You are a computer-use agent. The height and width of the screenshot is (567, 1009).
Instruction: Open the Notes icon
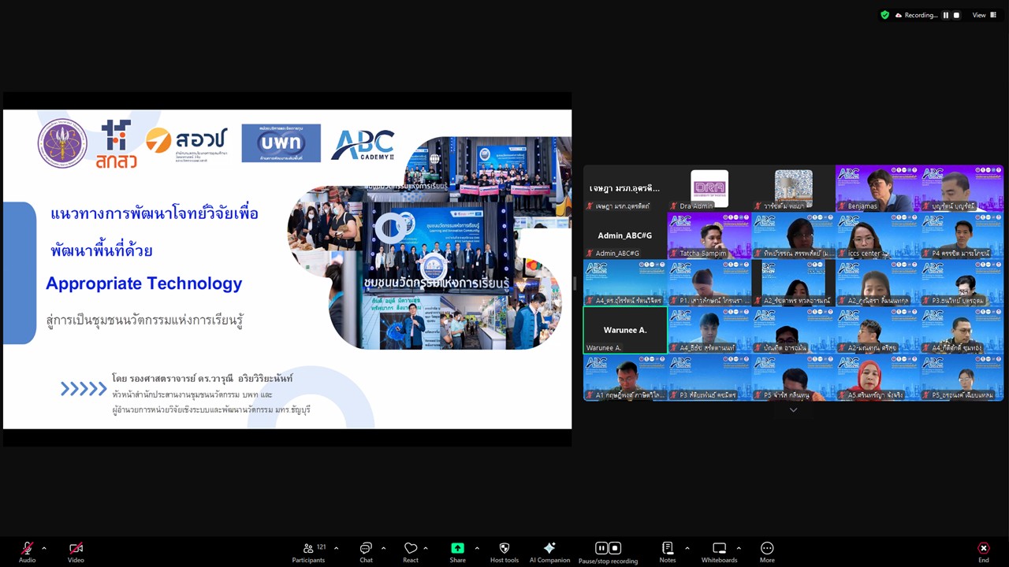668,548
